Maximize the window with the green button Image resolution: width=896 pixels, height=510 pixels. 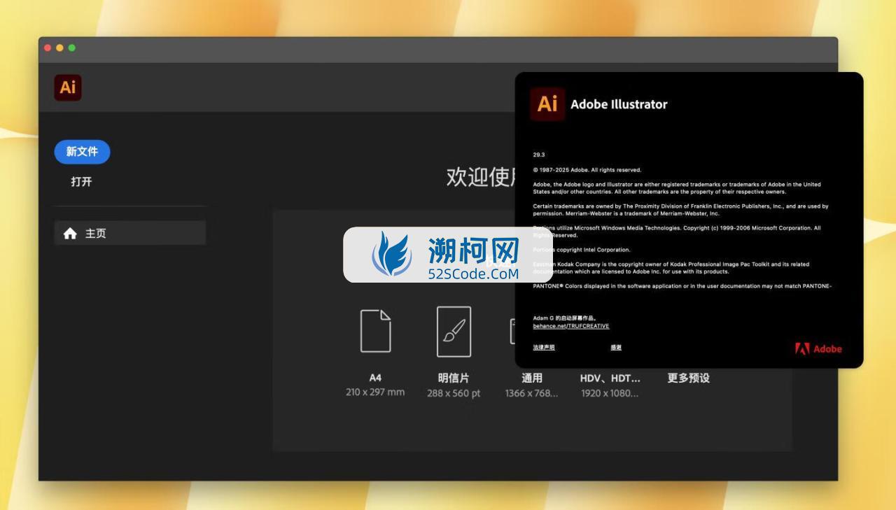pyautogui.click(x=71, y=48)
